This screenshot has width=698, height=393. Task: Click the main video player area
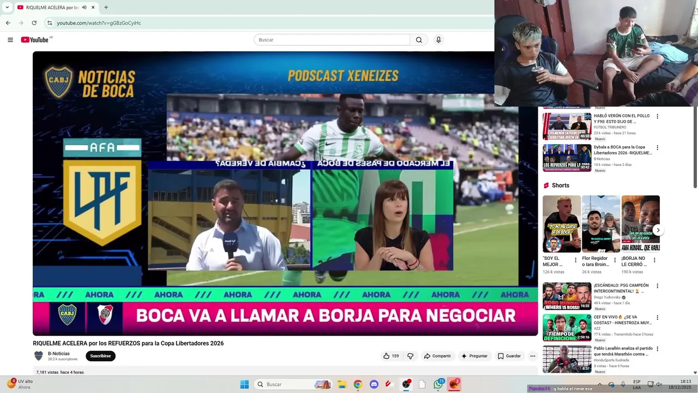(x=285, y=193)
